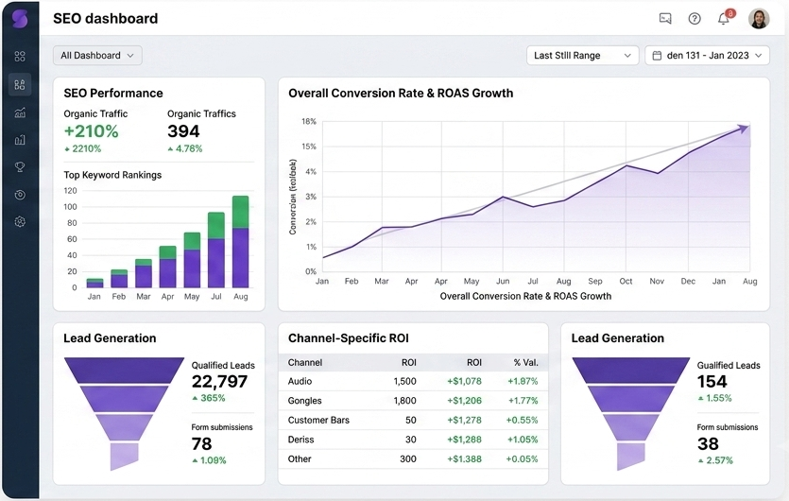This screenshot has height=501, width=789.
Task: Select the highlighted dashboard widgets sidebar icon
Action: tap(20, 84)
